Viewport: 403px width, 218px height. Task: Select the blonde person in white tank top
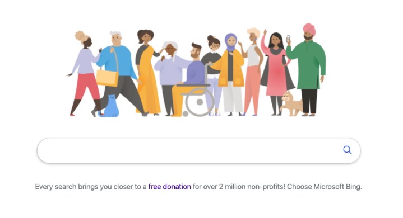pos(252,72)
